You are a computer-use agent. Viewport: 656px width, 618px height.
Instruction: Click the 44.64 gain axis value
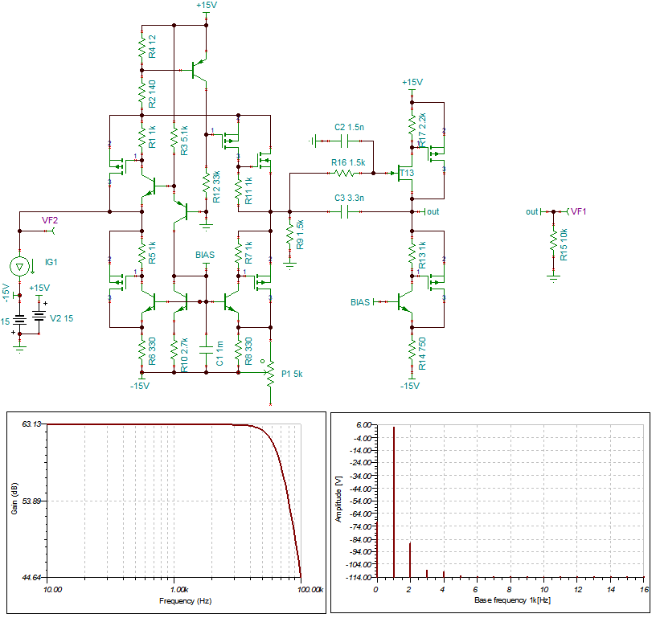[31, 578]
